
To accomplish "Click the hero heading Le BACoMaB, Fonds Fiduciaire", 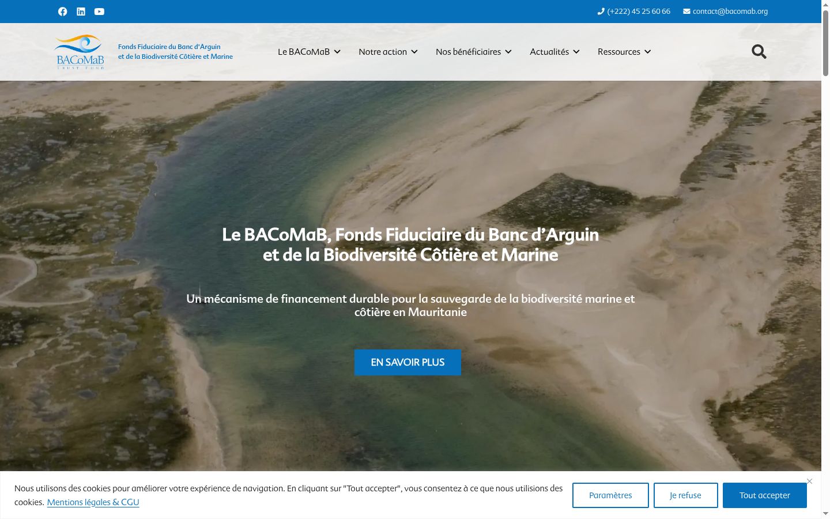I will [x=410, y=245].
